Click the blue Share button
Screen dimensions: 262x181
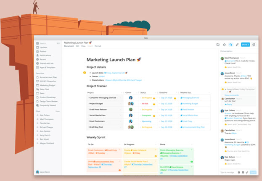(x=245, y=44)
